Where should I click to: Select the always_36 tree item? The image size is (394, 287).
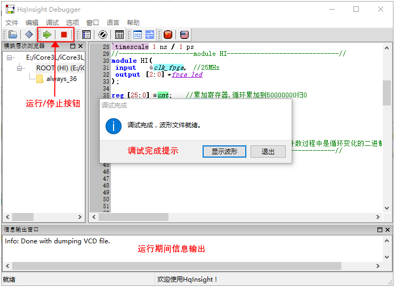(61, 79)
